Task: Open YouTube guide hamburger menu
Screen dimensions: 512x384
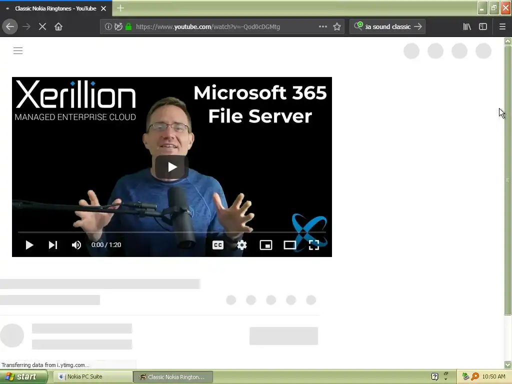Action: pos(18,50)
